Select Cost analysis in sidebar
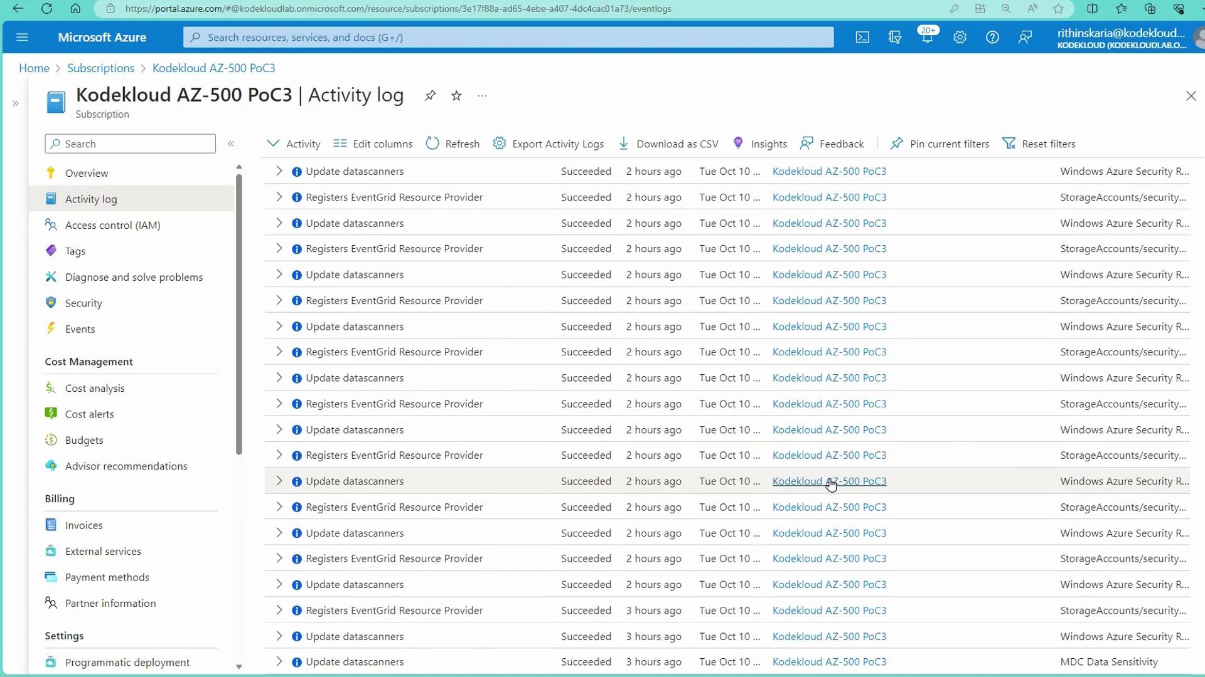The image size is (1205, 677). pyautogui.click(x=95, y=388)
